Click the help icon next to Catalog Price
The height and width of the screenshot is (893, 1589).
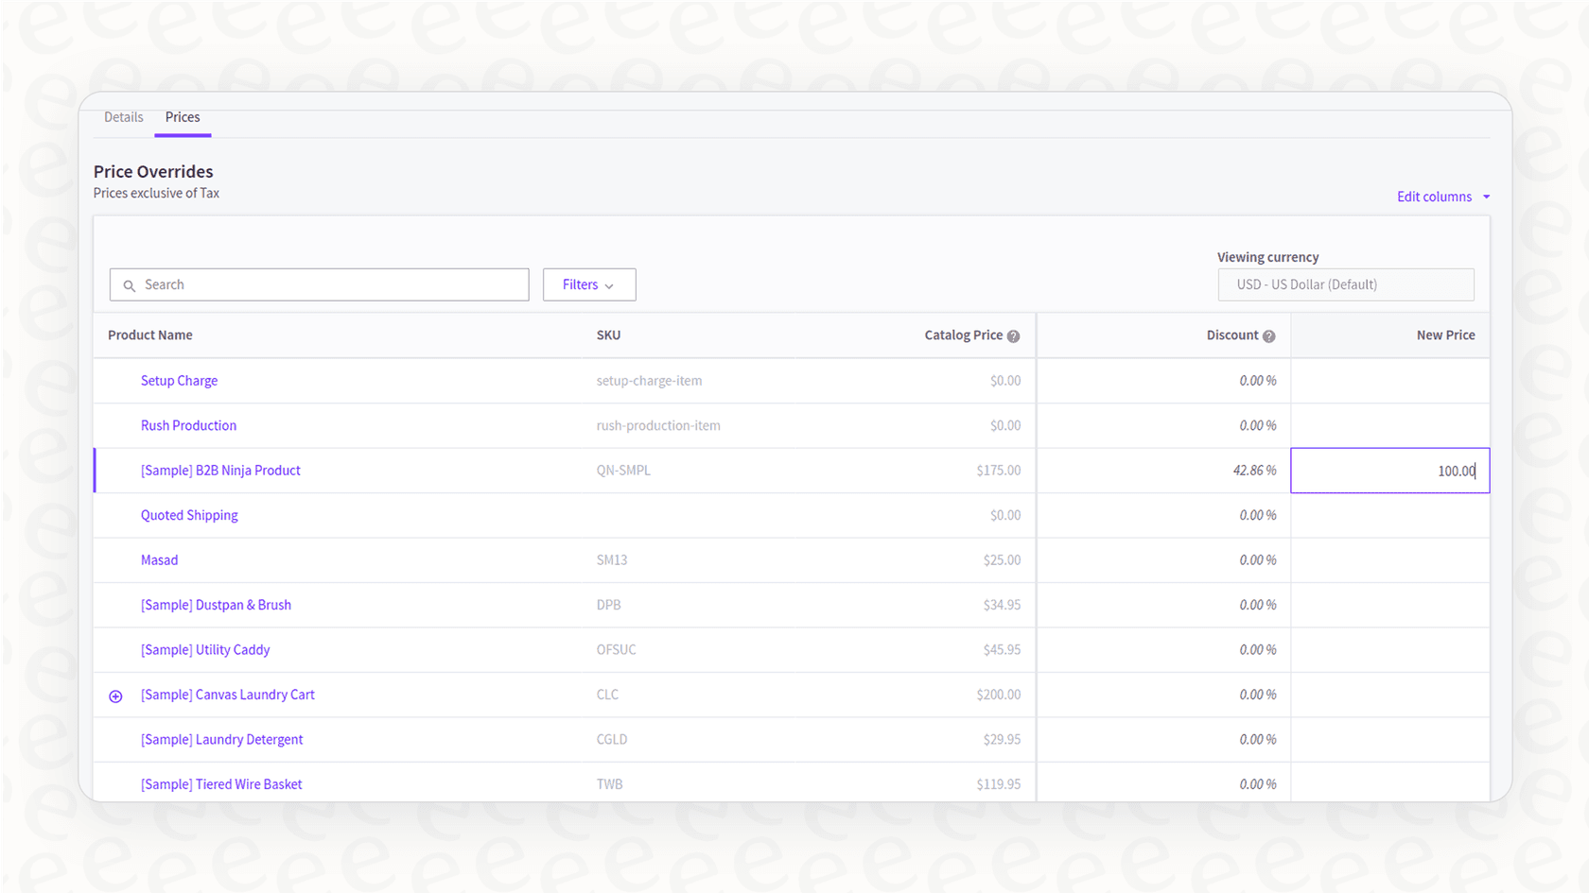[1013, 335]
